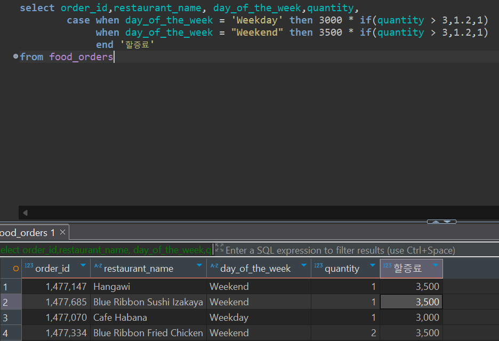Click the "Weekend" string literal in the editor
499x341 pixels.
click(257, 33)
